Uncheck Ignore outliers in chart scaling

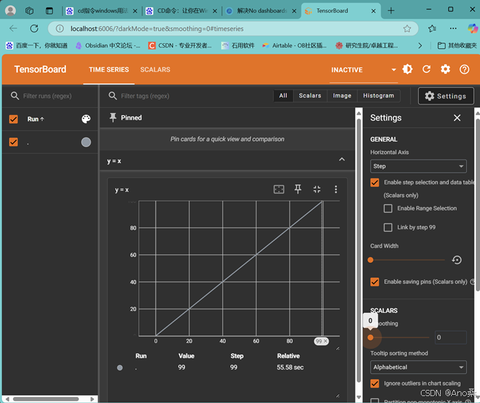375,384
